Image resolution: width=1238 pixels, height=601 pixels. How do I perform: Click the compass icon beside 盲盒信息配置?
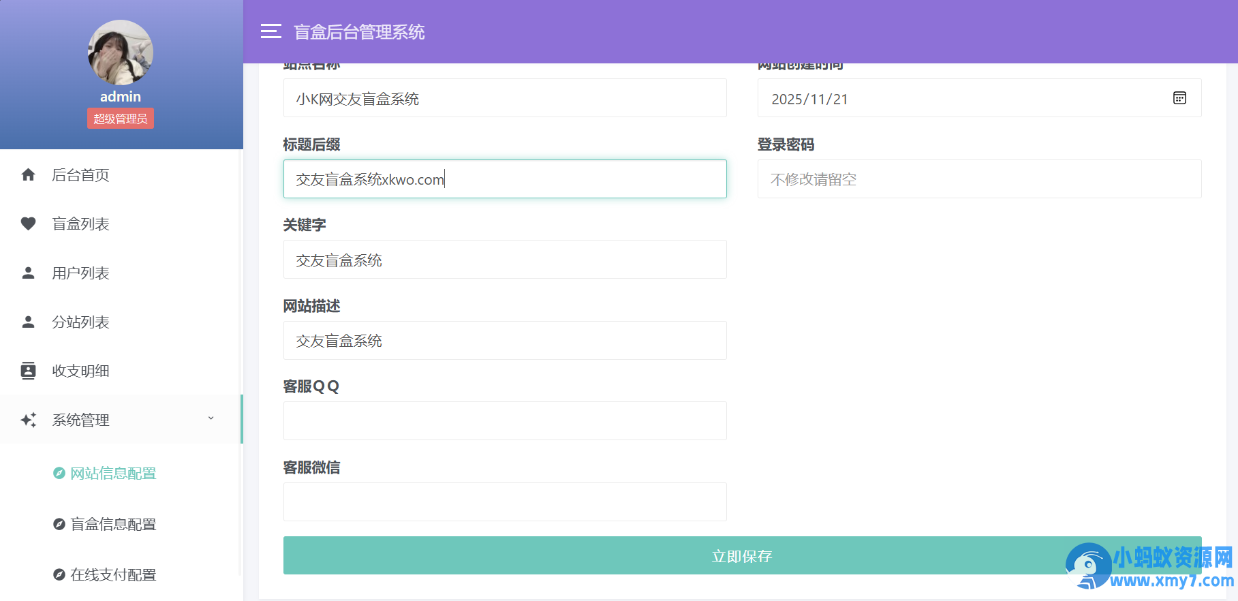59,524
